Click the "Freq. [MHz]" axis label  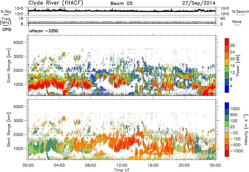(6, 21)
